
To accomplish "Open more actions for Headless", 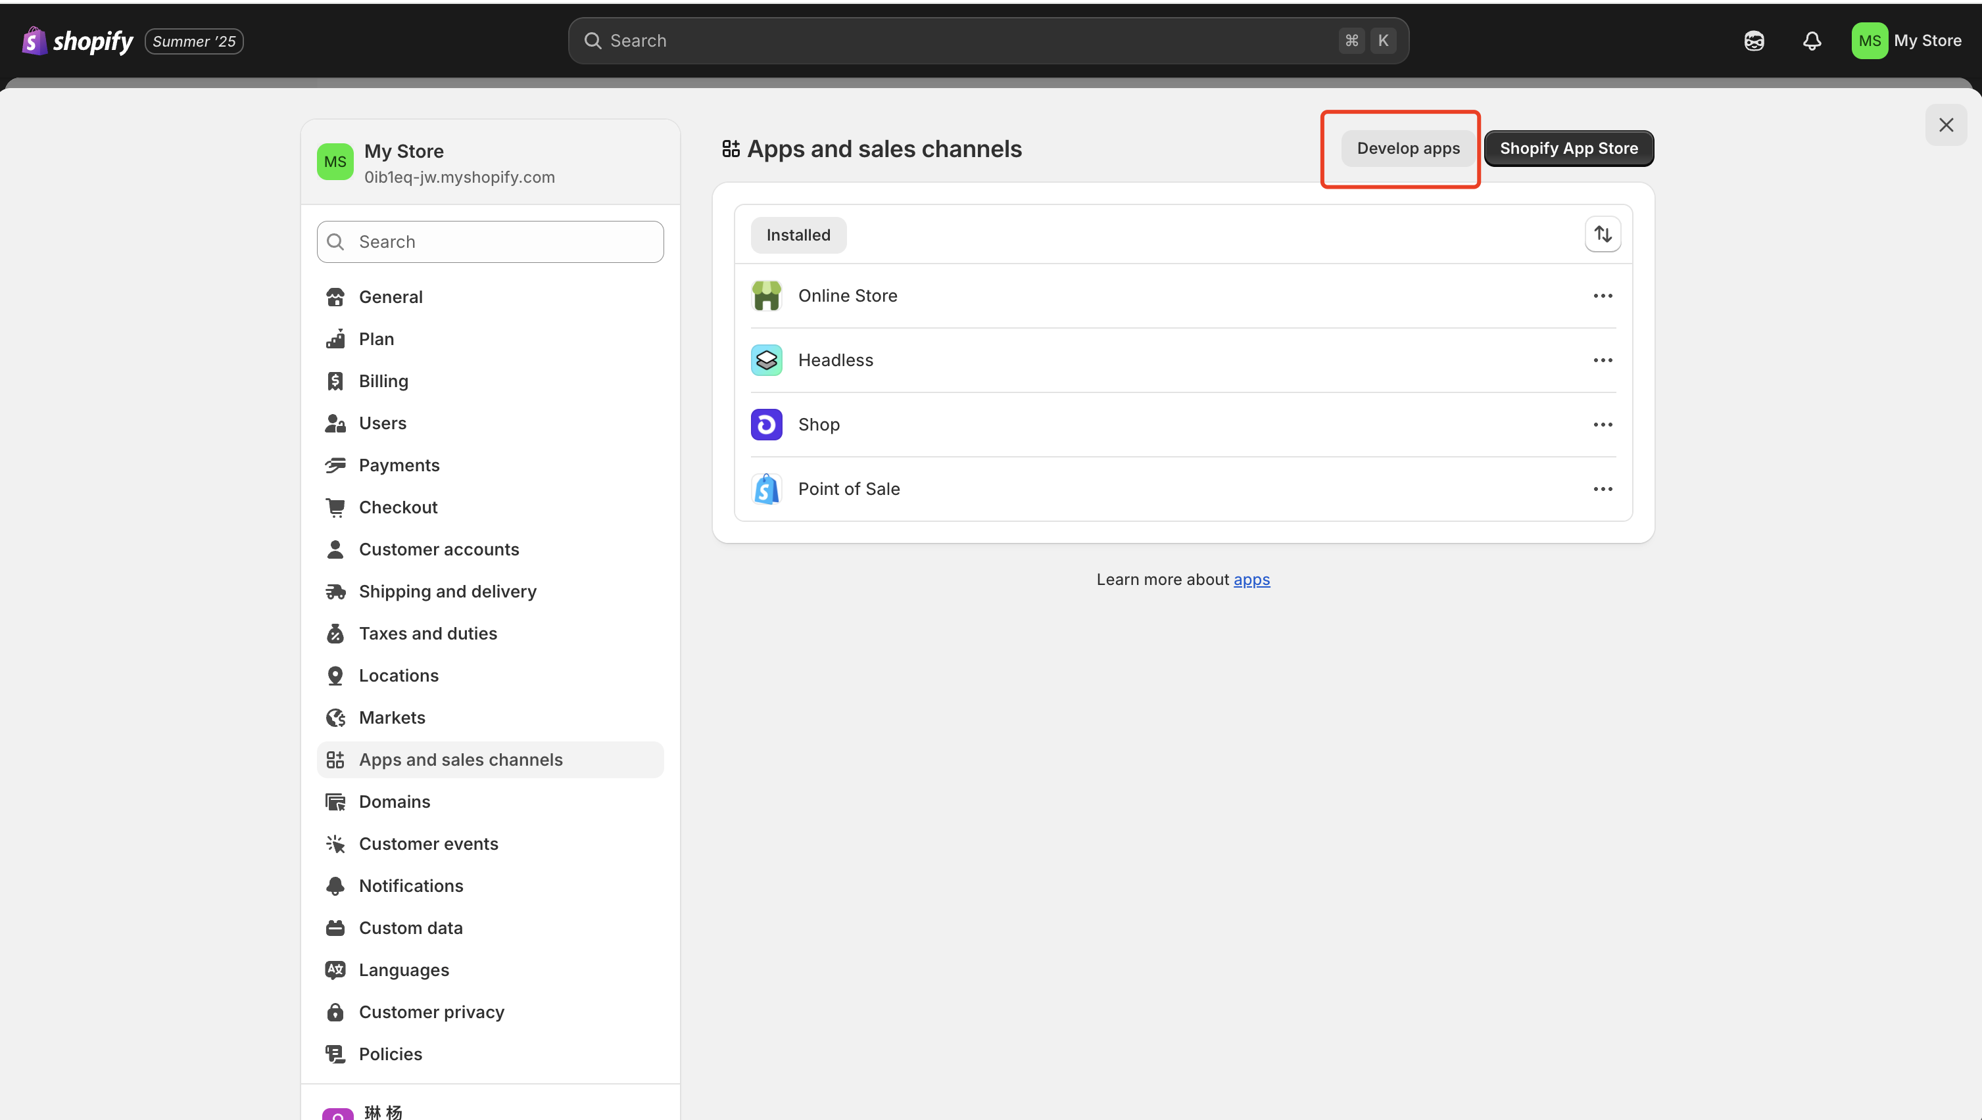I will click(x=1603, y=360).
